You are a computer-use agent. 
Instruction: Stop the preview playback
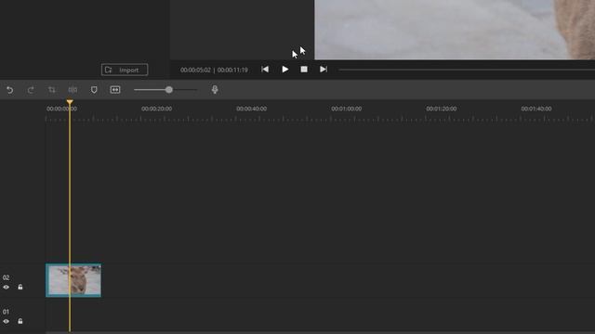pyautogui.click(x=304, y=70)
